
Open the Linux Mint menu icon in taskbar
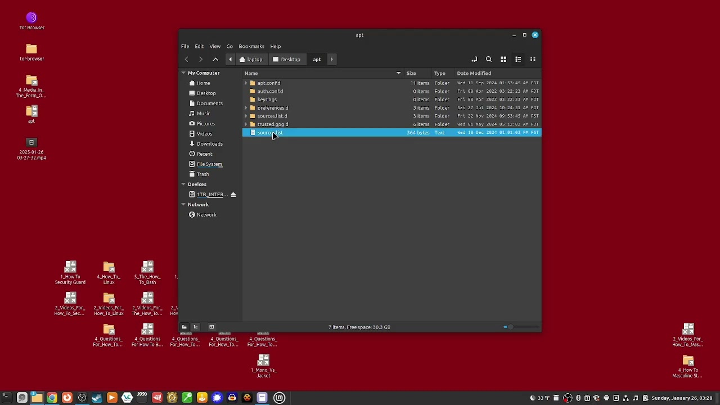(x=280, y=398)
